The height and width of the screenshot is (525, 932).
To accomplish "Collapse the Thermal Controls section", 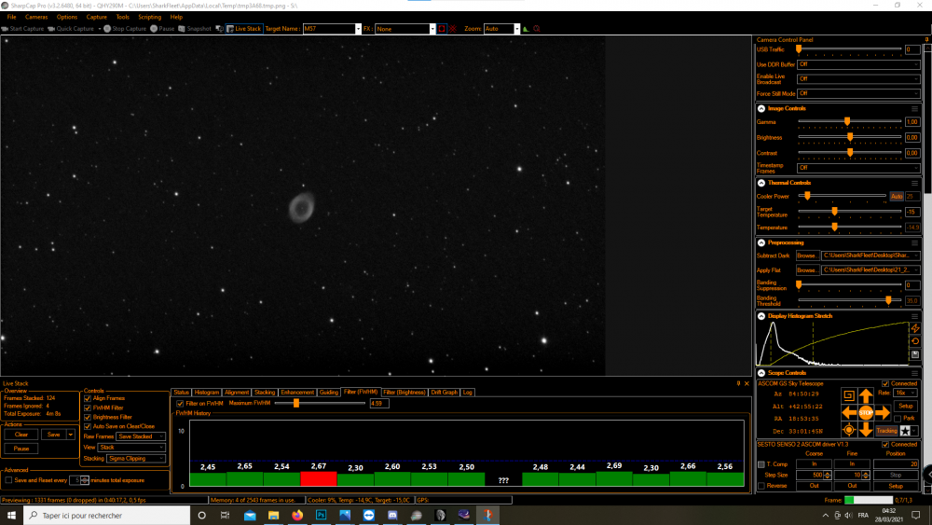I will (x=761, y=183).
